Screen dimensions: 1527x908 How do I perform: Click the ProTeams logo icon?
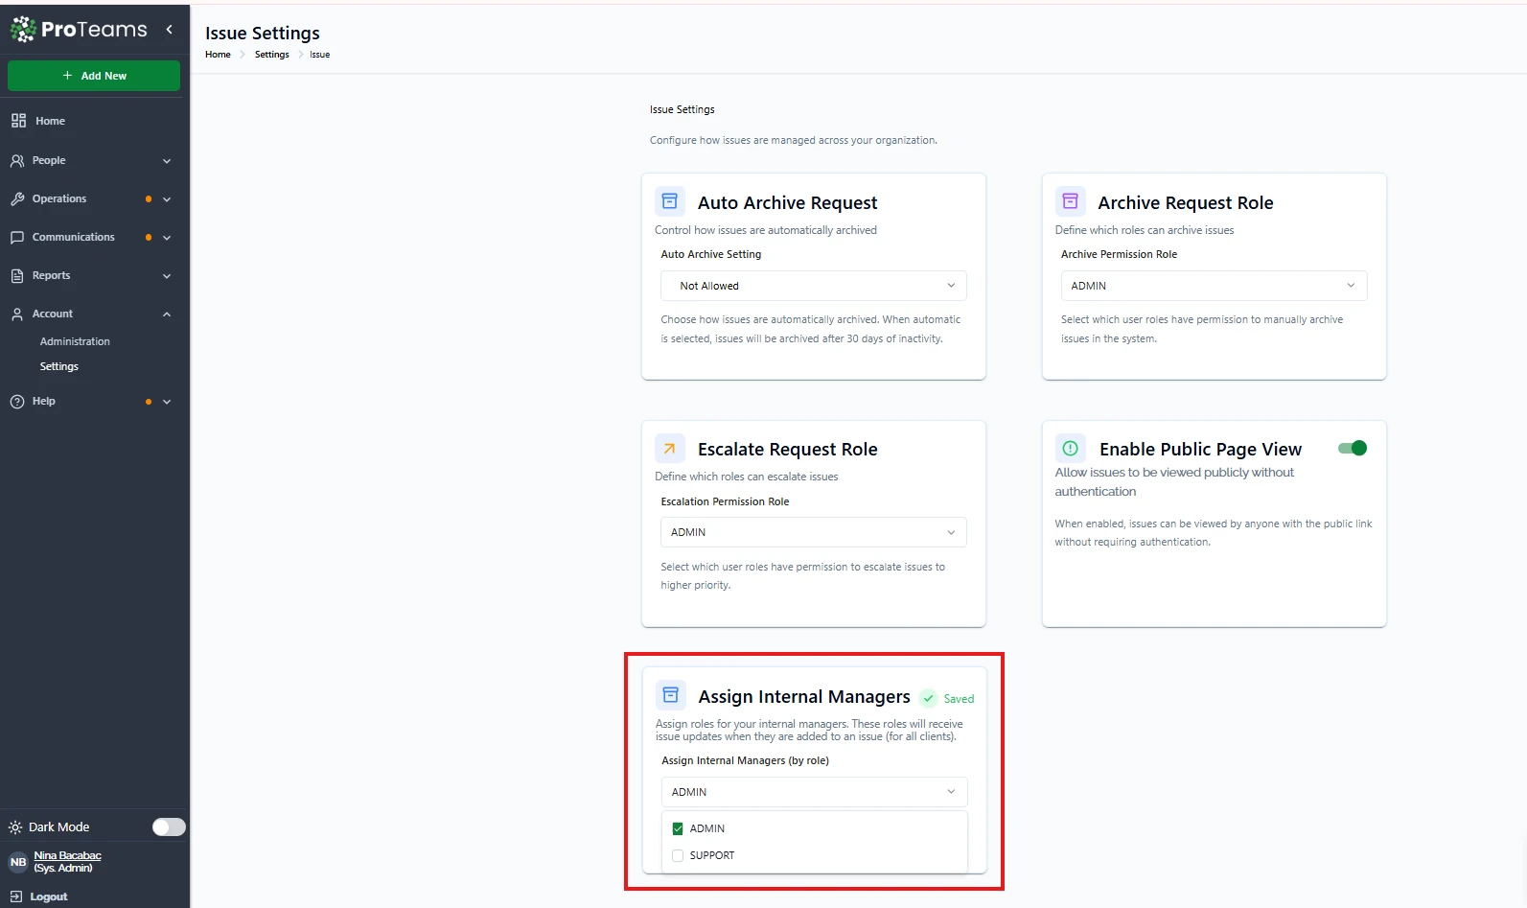pos(23,30)
